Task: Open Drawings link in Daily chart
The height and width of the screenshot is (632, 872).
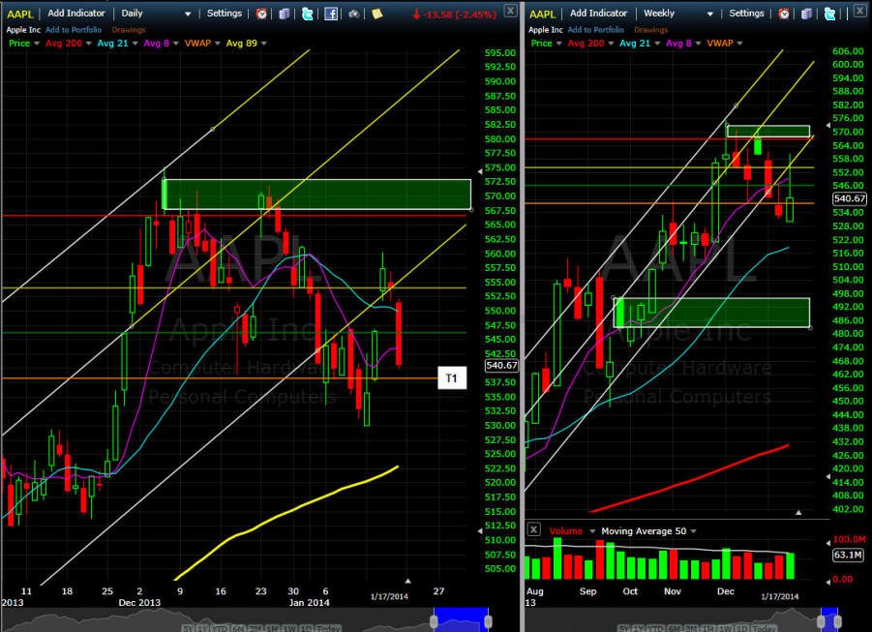Action: (x=129, y=30)
